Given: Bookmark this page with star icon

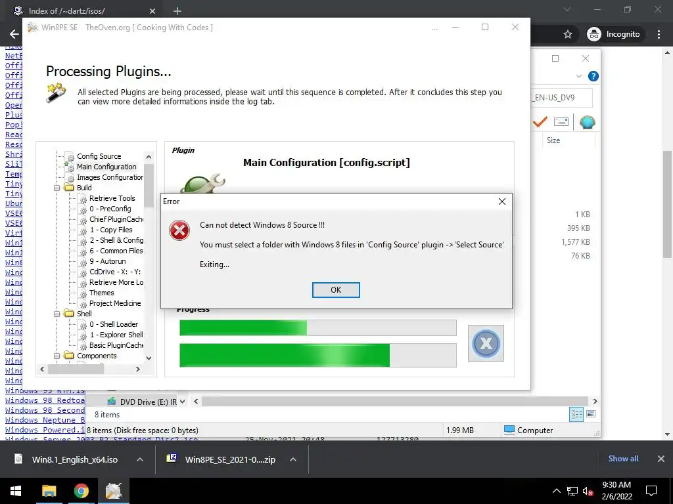Looking at the screenshot, I should (x=568, y=34).
